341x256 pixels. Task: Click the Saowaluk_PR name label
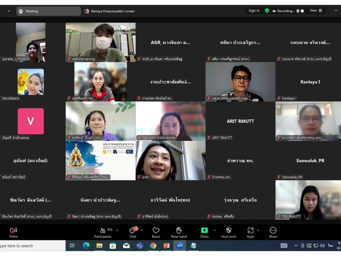(x=292, y=177)
